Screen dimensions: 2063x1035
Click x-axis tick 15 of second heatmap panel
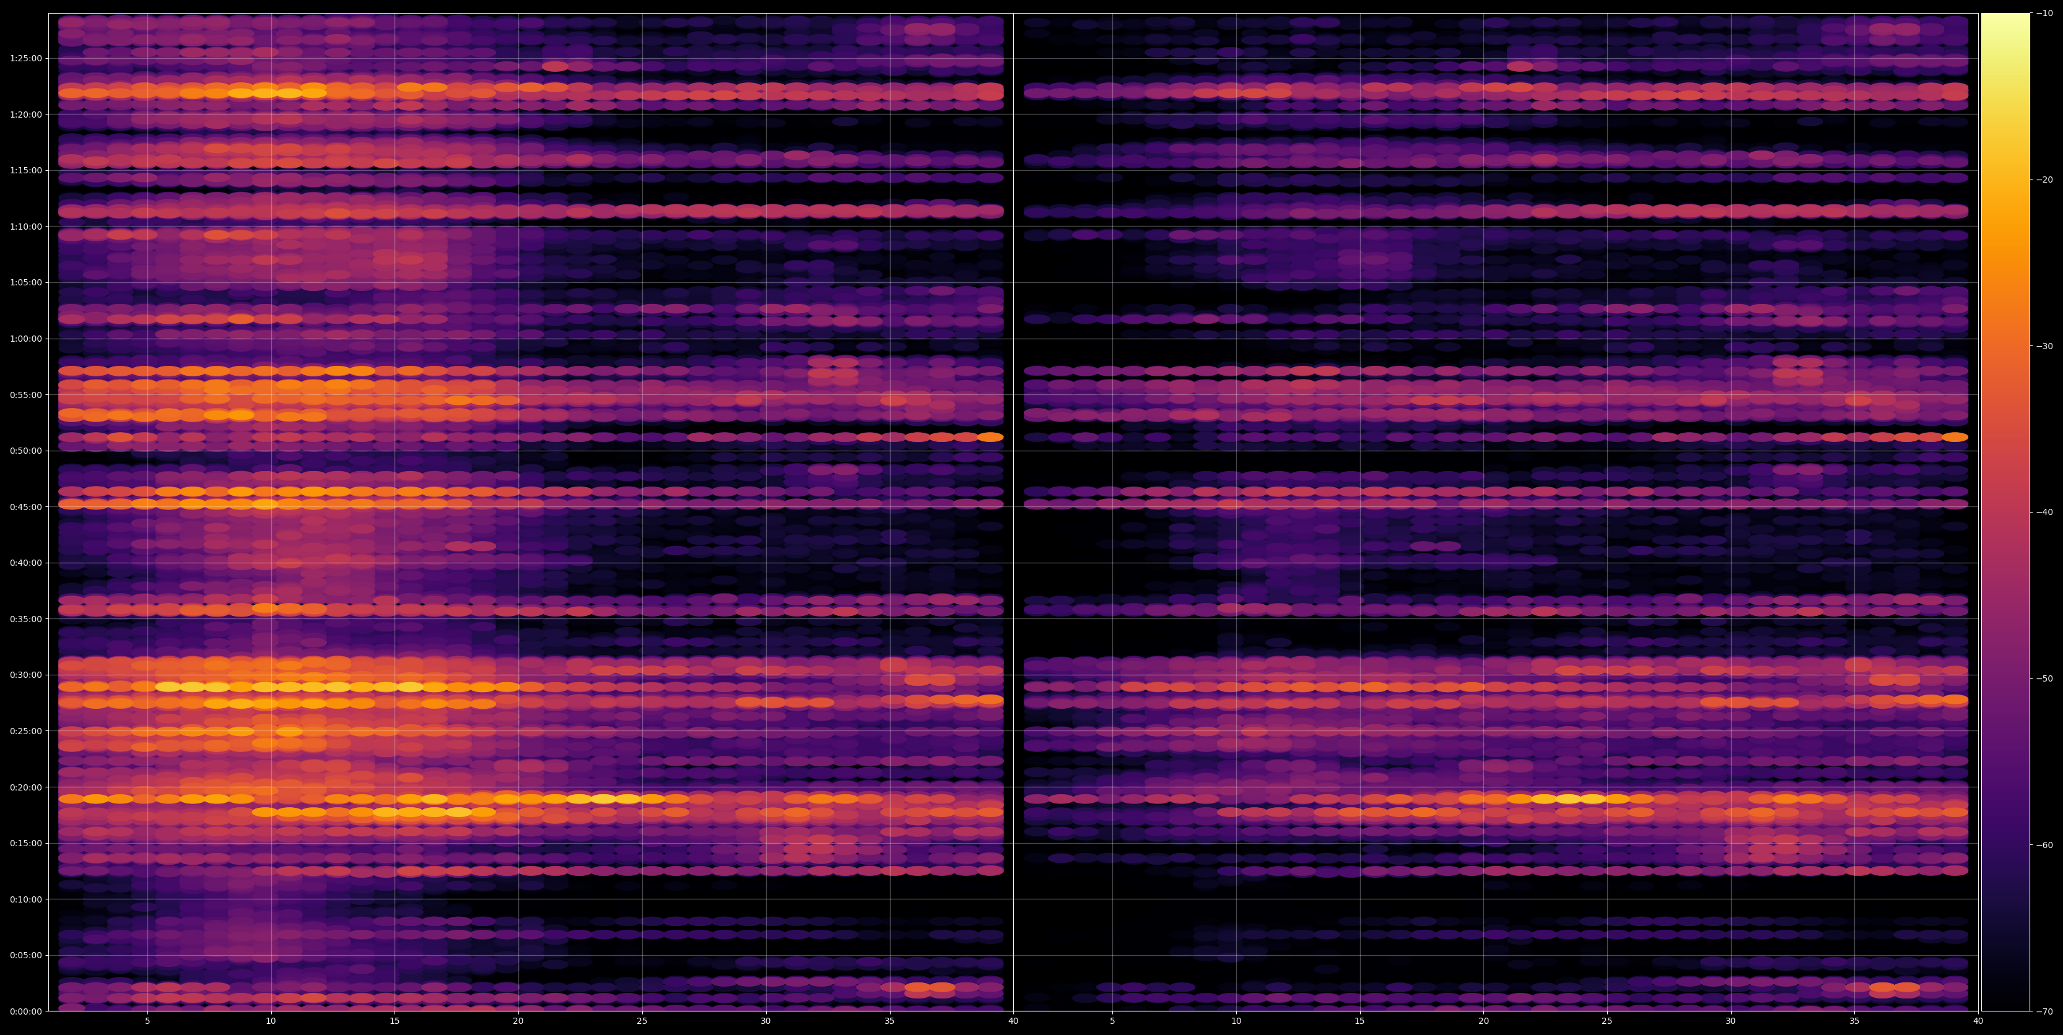[x=1360, y=1021]
